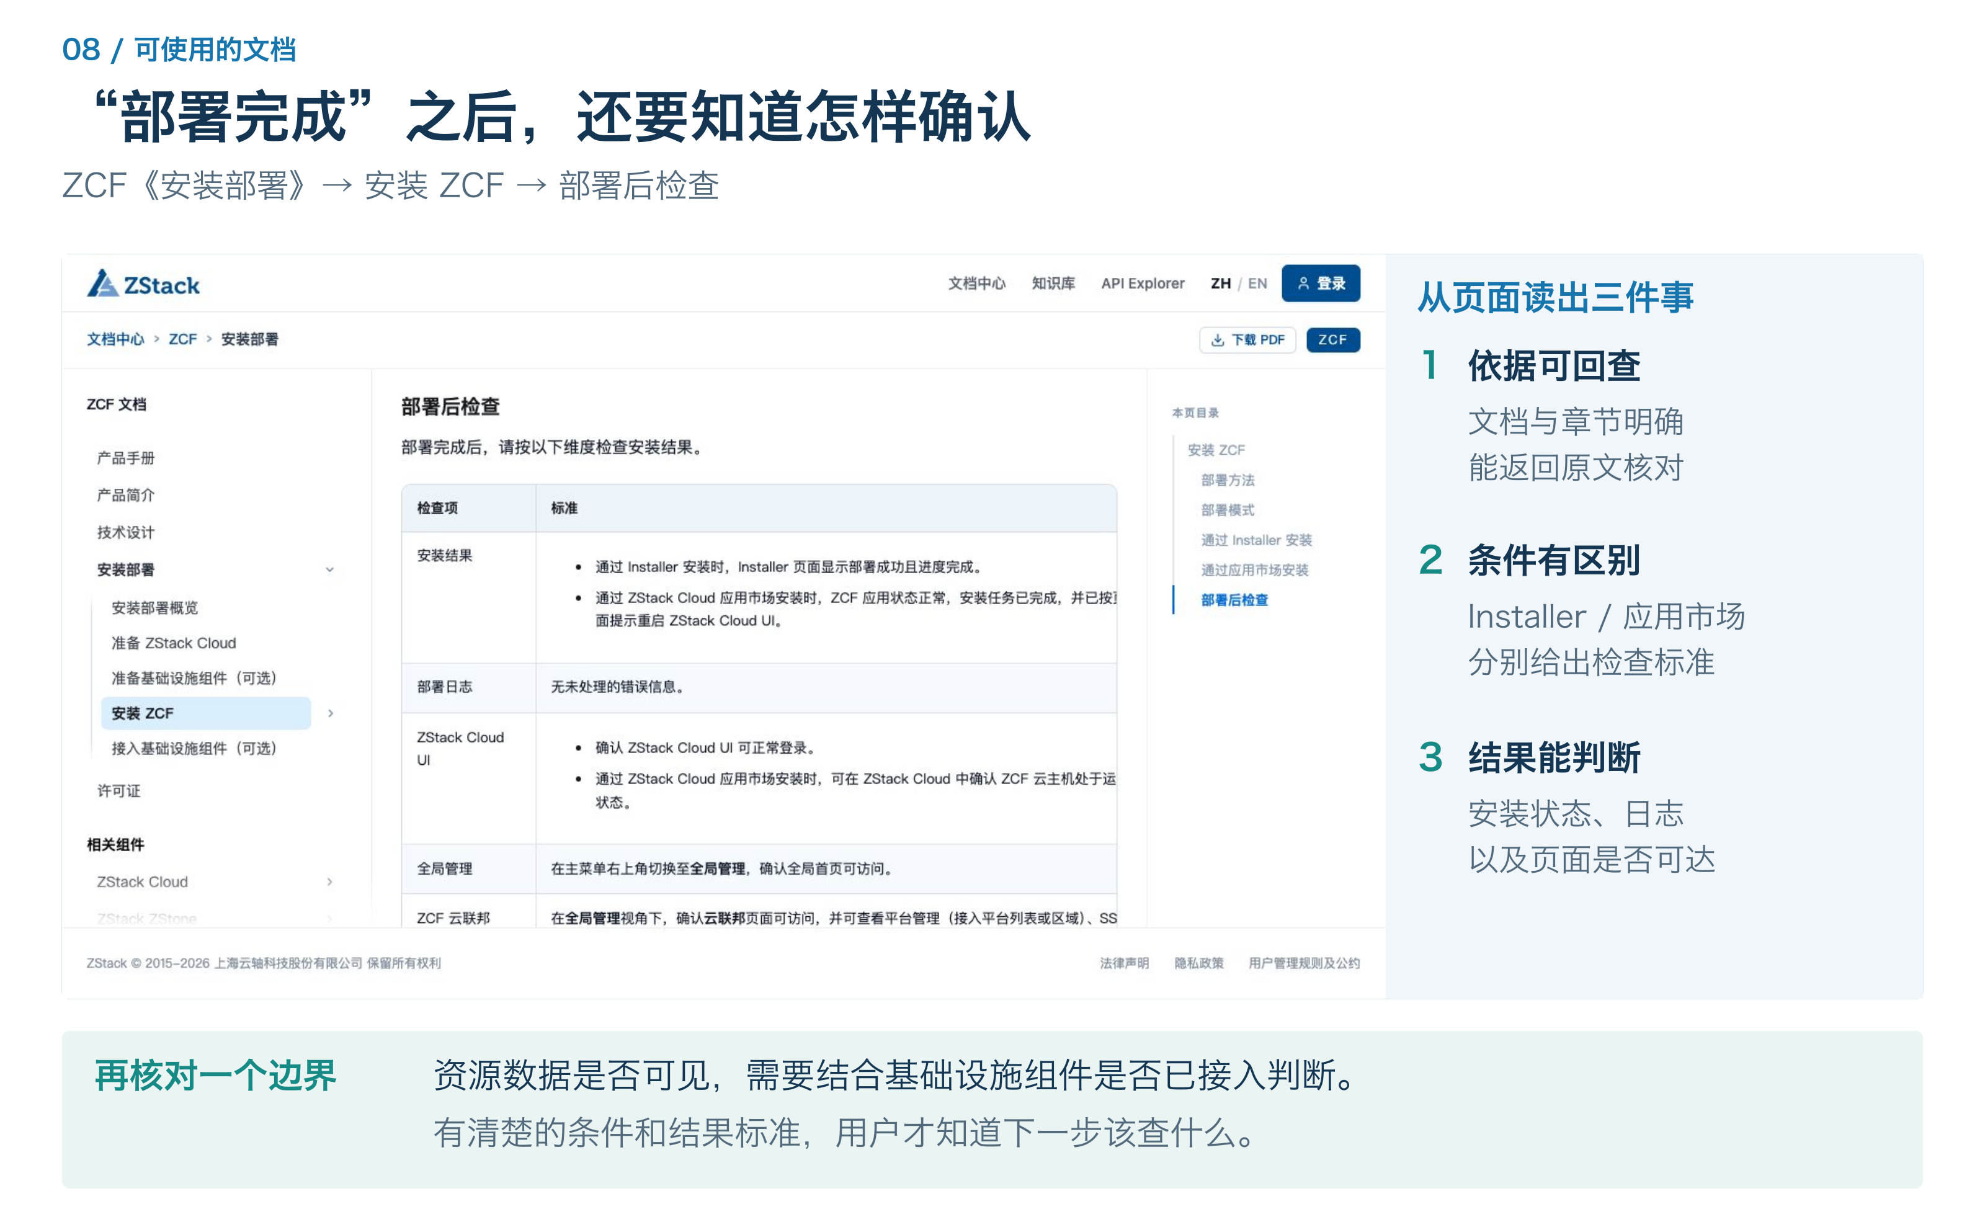Switch language to ZH
The height and width of the screenshot is (1222, 1985).
(1220, 283)
